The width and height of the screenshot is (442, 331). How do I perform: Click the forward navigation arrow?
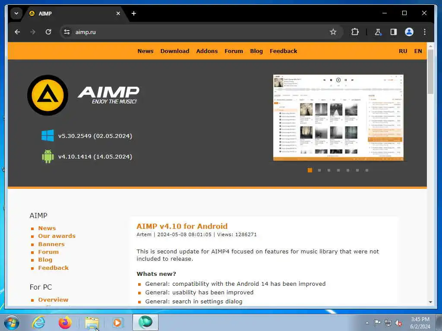pos(33,32)
